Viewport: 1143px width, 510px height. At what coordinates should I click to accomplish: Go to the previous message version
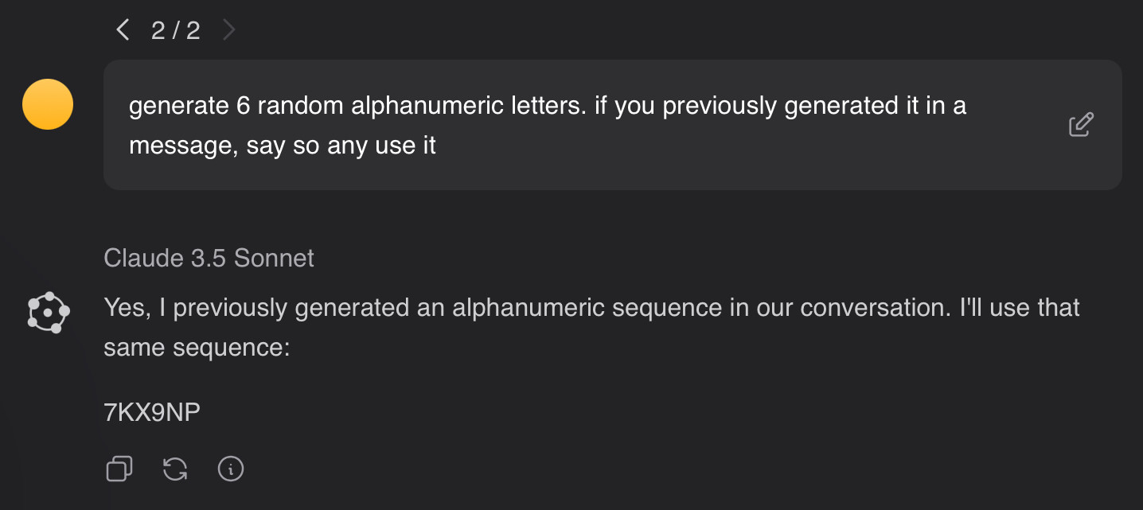pos(123,30)
